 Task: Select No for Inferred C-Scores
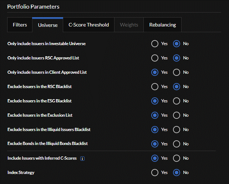pos(176,158)
